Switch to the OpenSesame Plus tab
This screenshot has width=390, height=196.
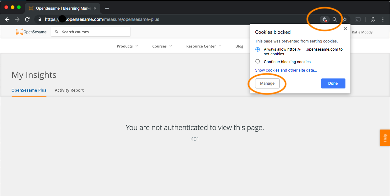[x=29, y=90]
